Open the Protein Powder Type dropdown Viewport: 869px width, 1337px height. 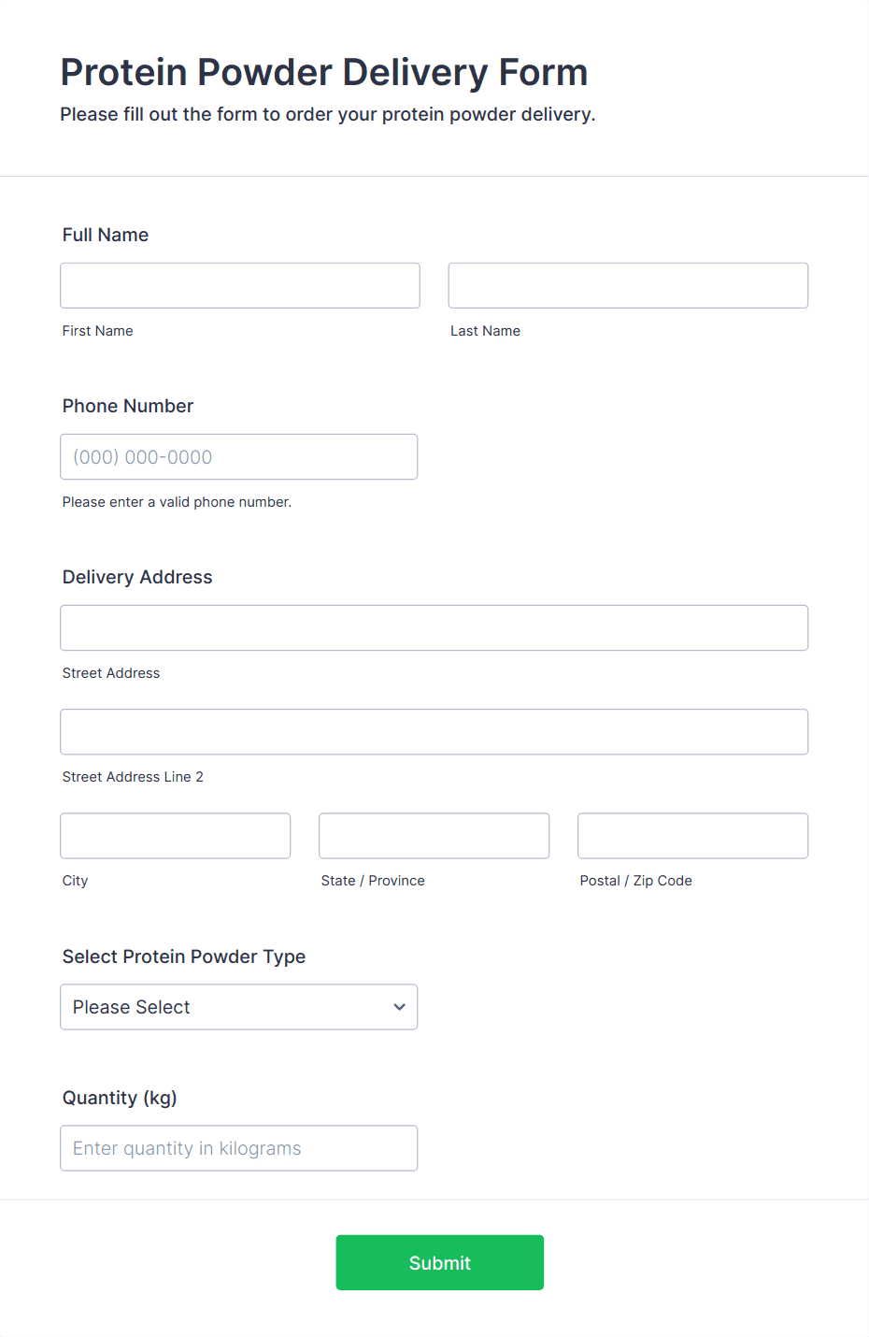[239, 1006]
